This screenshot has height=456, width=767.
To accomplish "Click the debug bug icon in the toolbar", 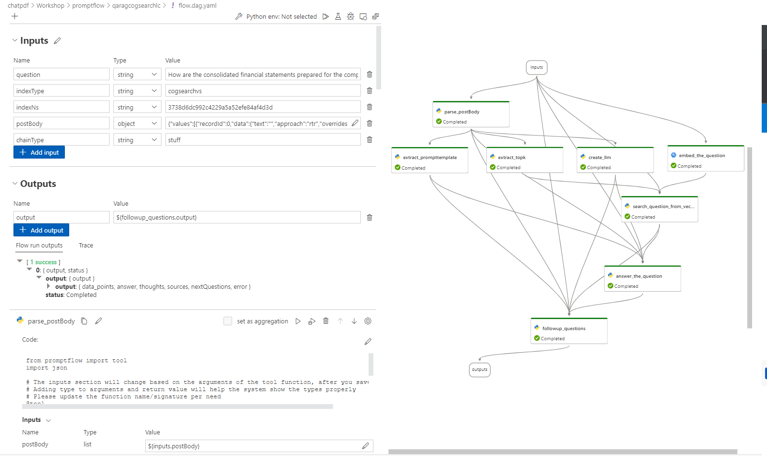I will tap(351, 16).
